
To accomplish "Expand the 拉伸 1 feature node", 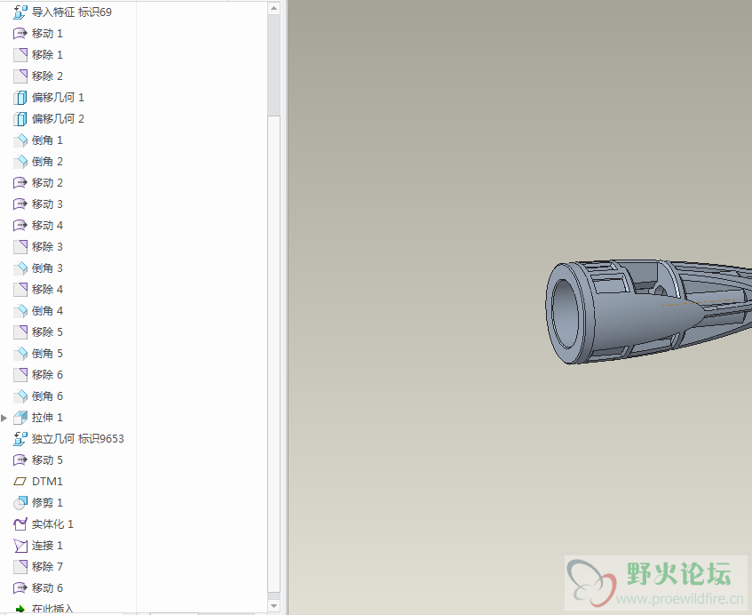I will pyautogui.click(x=4, y=418).
